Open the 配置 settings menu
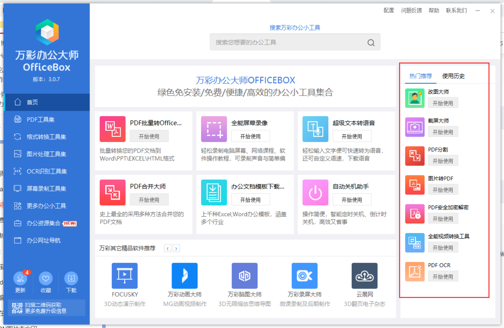This screenshot has width=504, height=328. (x=389, y=10)
